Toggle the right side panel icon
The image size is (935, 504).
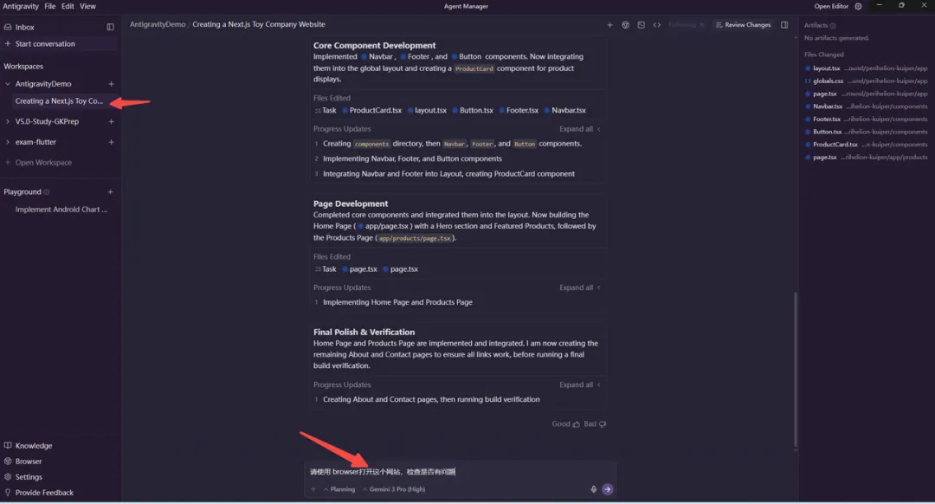point(784,25)
